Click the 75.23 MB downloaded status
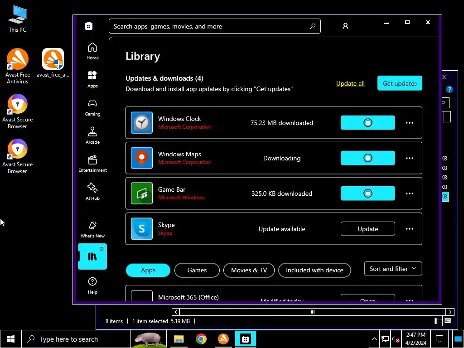The height and width of the screenshot is (348, 464). click(x=282, y=123)
